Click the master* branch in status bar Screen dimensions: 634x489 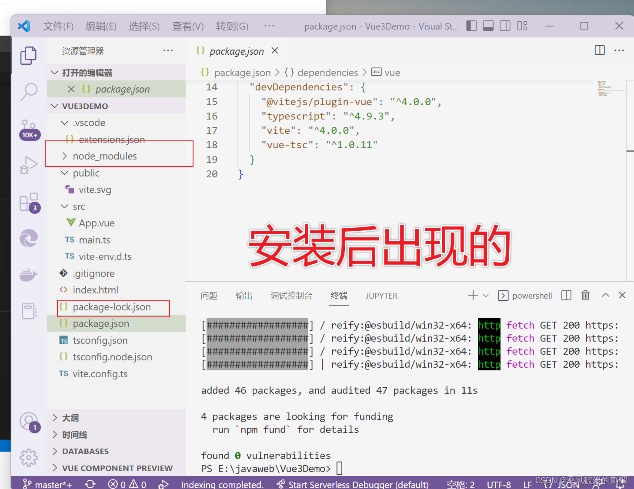(x=47, y=484)
